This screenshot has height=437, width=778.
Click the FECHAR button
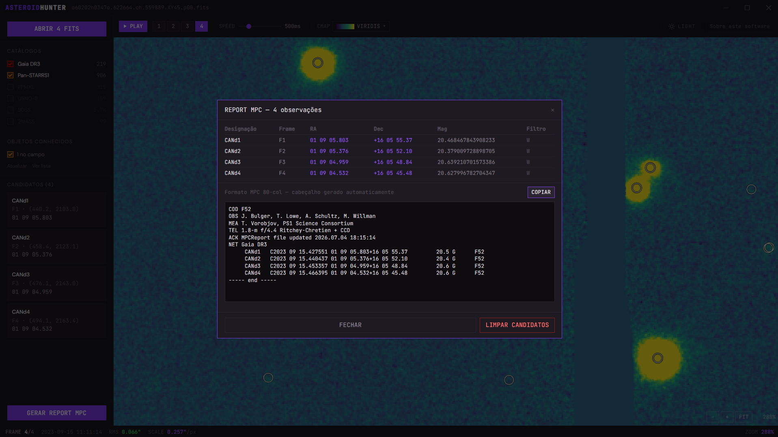(350, 325)
